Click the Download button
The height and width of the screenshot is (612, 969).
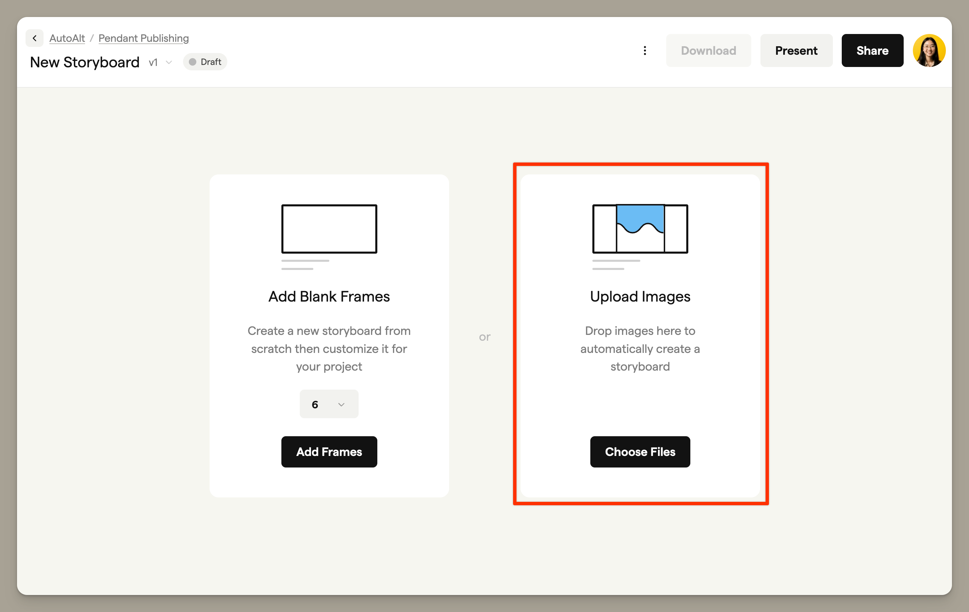[x=708, y=51]
